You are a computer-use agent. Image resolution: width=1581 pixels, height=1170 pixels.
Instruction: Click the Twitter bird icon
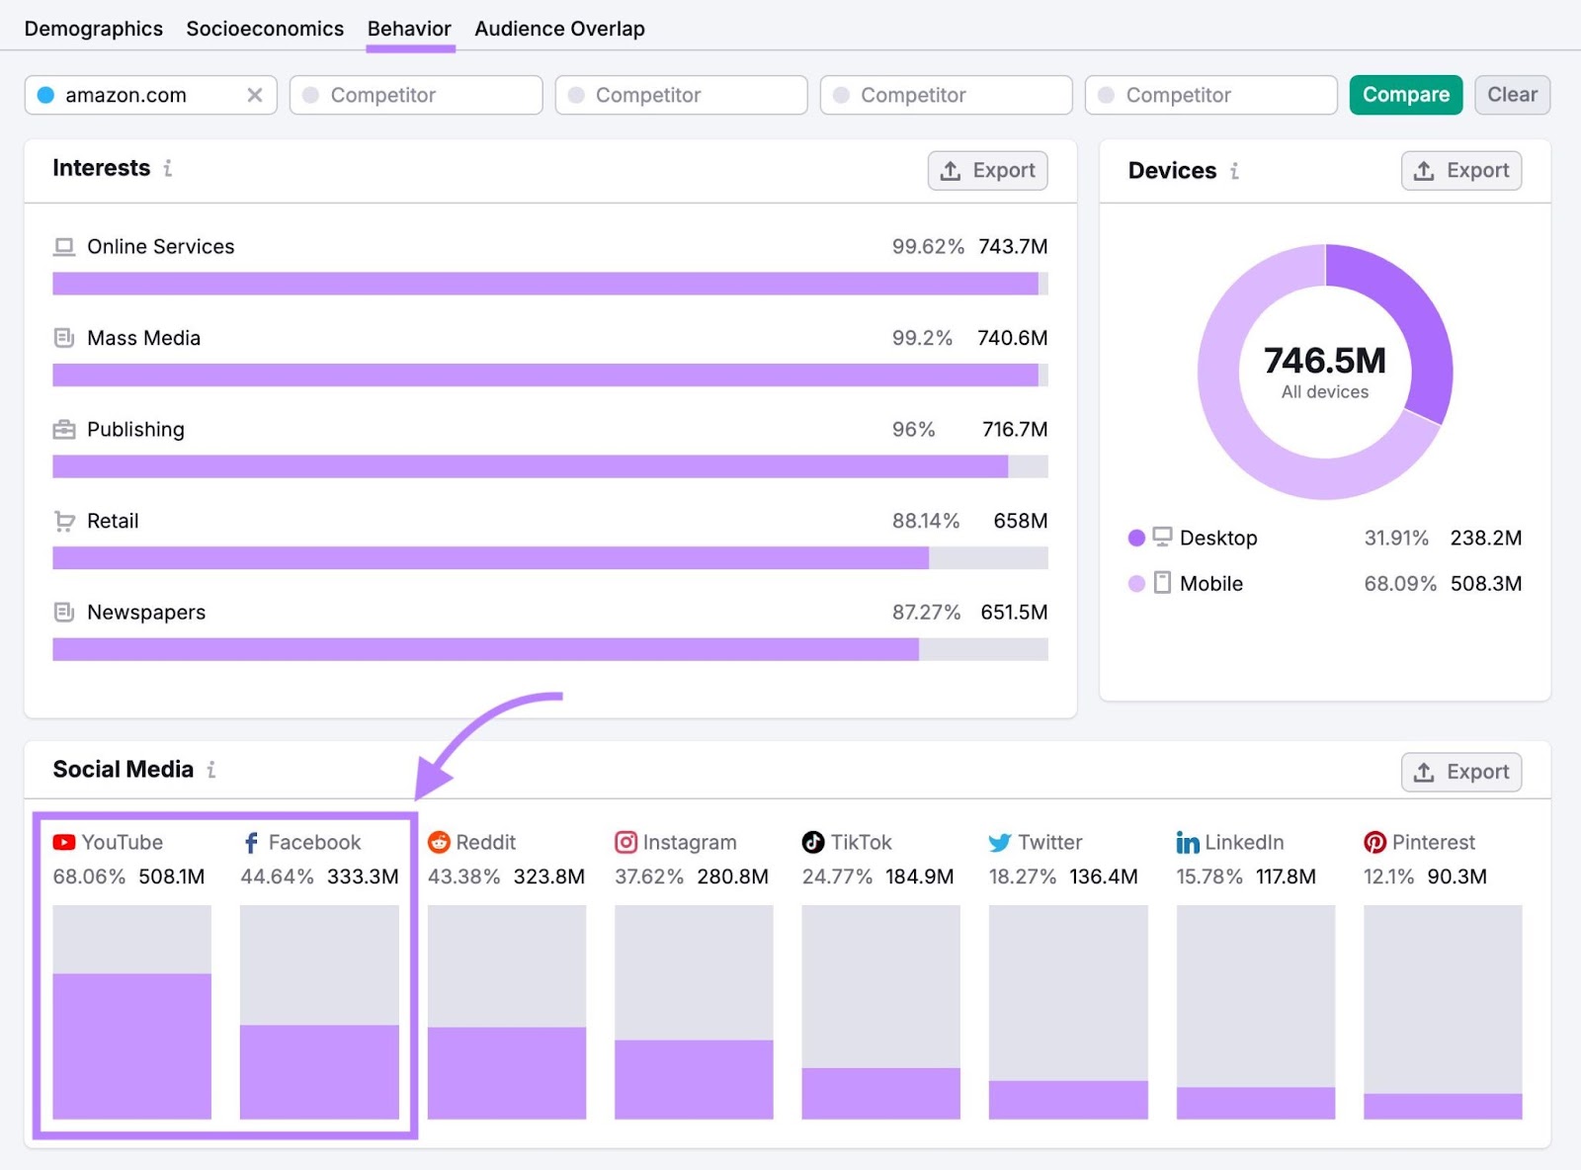(x=1000, y=842)
